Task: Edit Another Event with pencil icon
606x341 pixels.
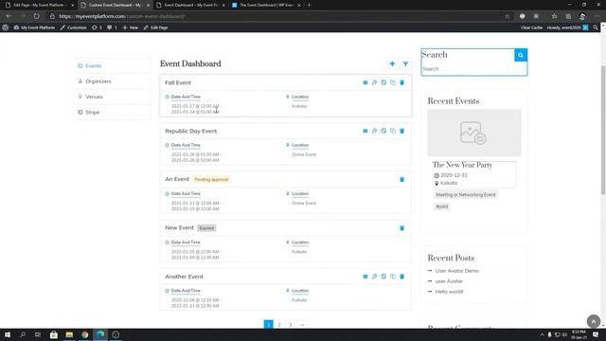Action: (375, 277)
